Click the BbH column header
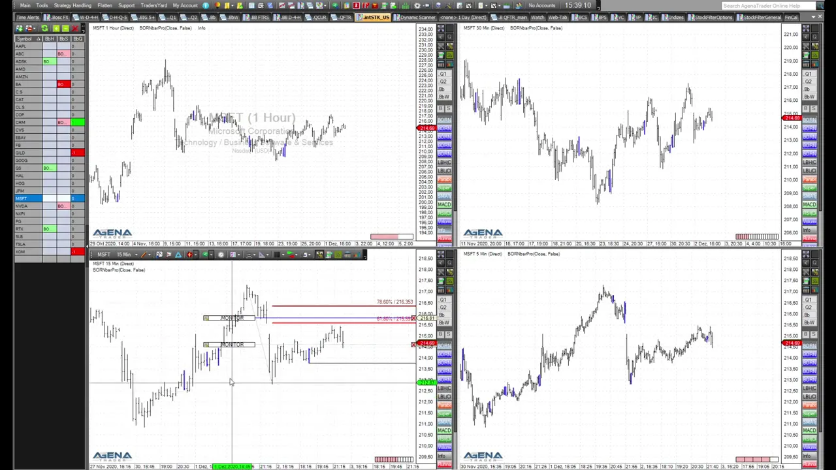The image size is (836, 470). 50,39
